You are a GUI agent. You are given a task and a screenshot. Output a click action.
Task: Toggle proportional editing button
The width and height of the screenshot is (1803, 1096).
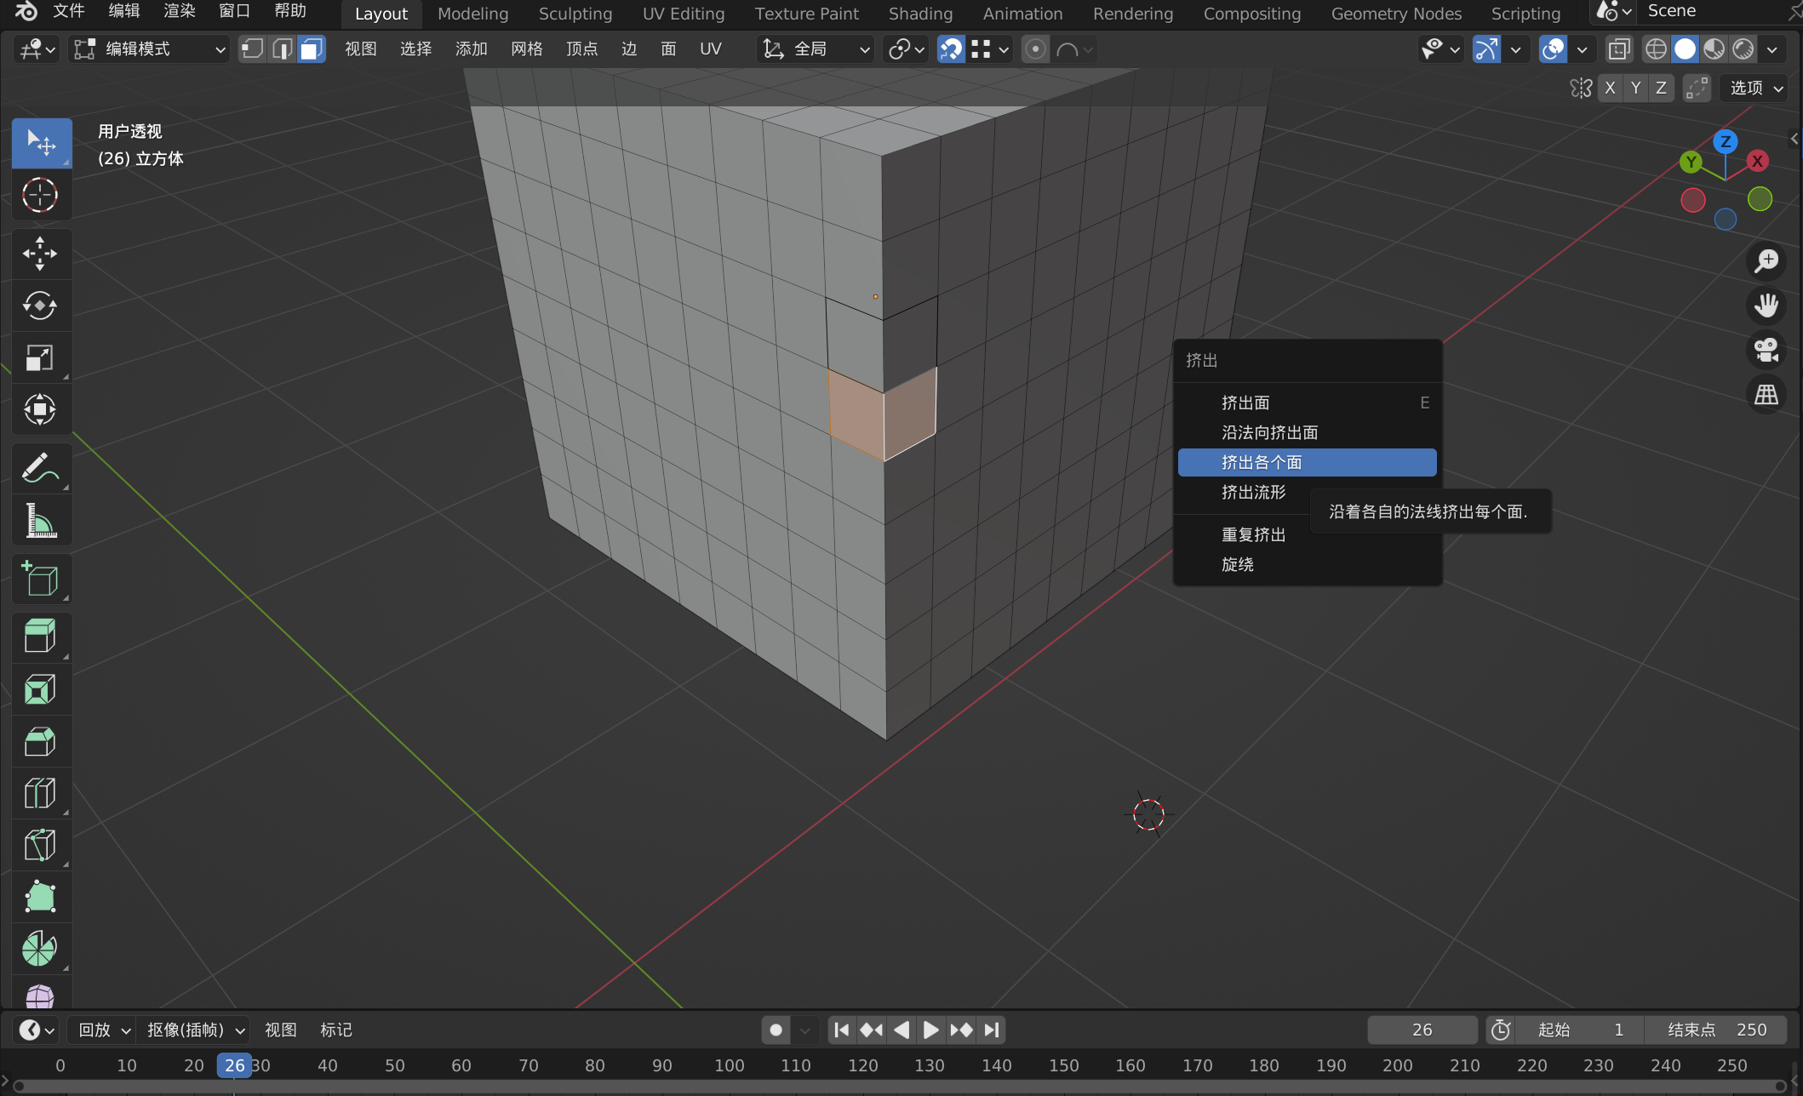point(1034,49)
